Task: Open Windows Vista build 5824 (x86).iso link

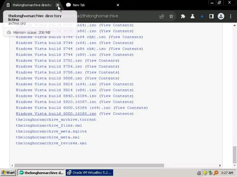Action: click(x=56, y=90)
